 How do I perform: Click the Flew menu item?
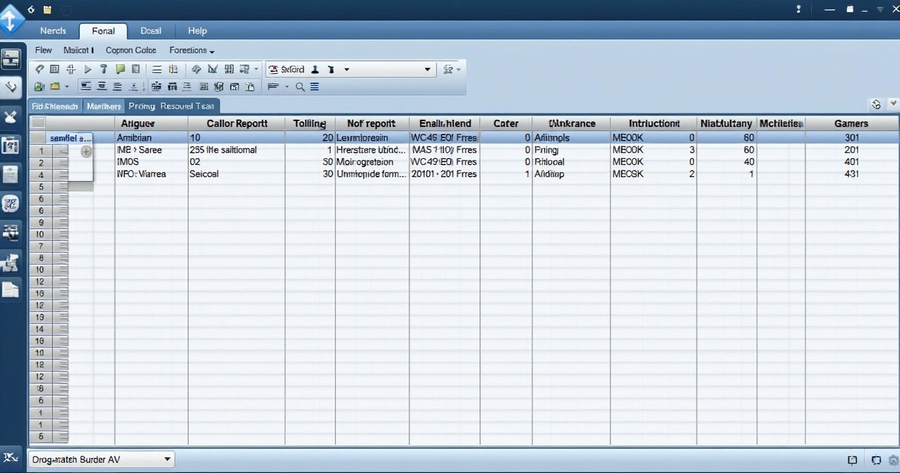coord(43,50)
